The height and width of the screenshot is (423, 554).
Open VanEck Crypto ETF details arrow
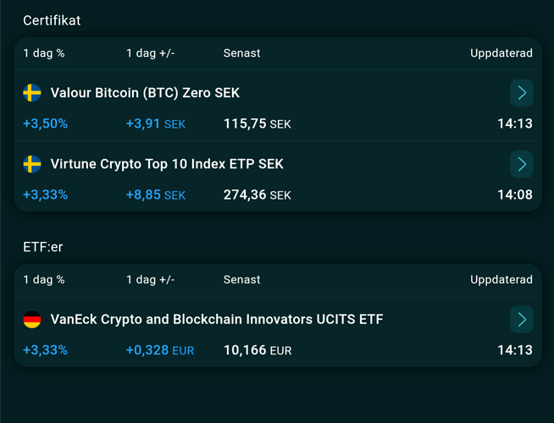[521, 319]
